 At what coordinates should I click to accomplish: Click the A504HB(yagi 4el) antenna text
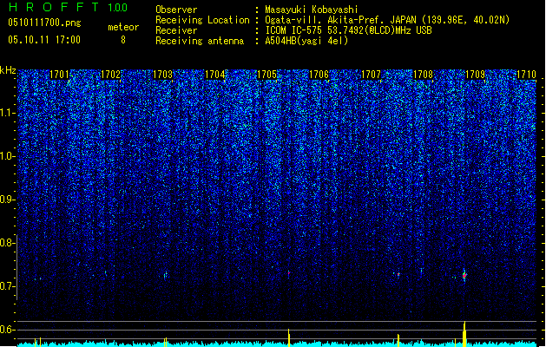coord(306,41)
